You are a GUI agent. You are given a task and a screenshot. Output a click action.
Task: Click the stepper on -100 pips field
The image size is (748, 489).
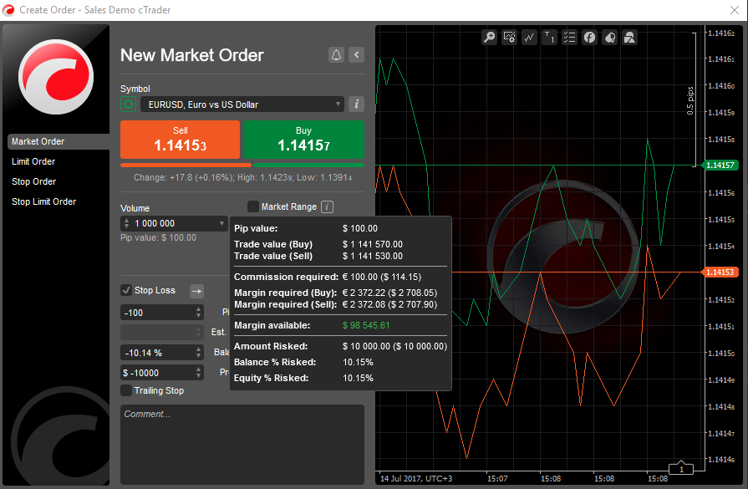198,313
